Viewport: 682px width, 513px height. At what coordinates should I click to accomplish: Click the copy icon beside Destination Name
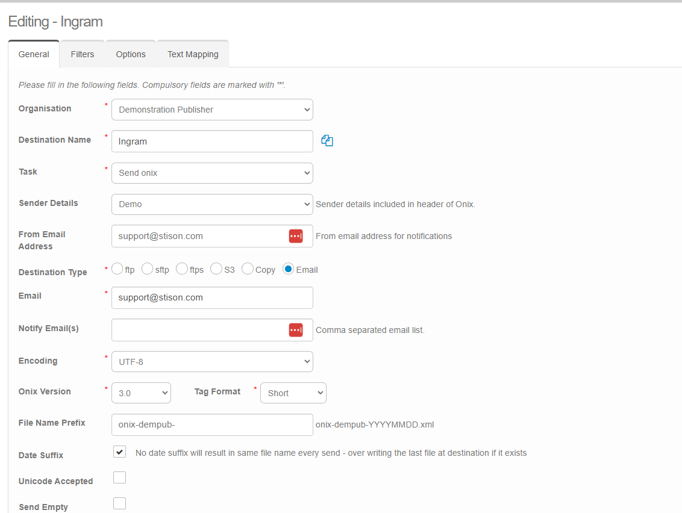coord(327,141)
